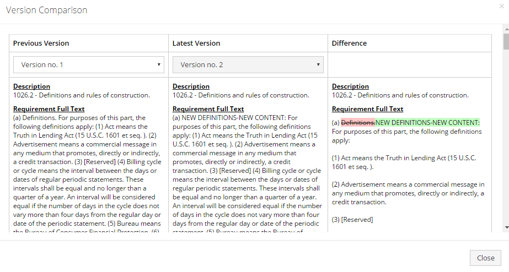
Task: Click the struck-through 'Definitions.' deleted text
Action: (x=358, y=123)
